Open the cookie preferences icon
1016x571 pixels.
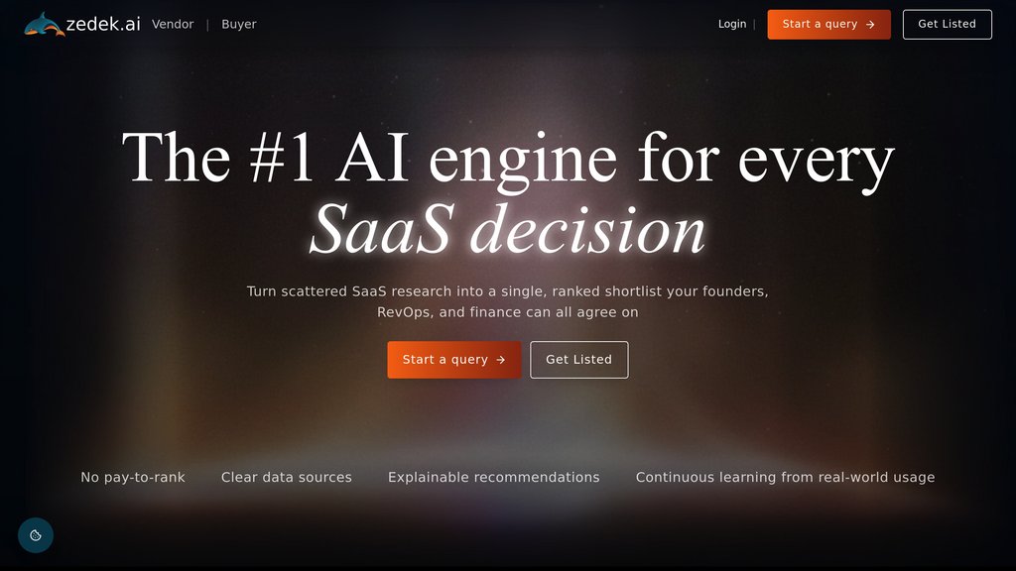pos(36,535)
